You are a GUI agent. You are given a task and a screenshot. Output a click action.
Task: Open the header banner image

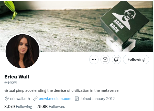[x=77, y=26]
